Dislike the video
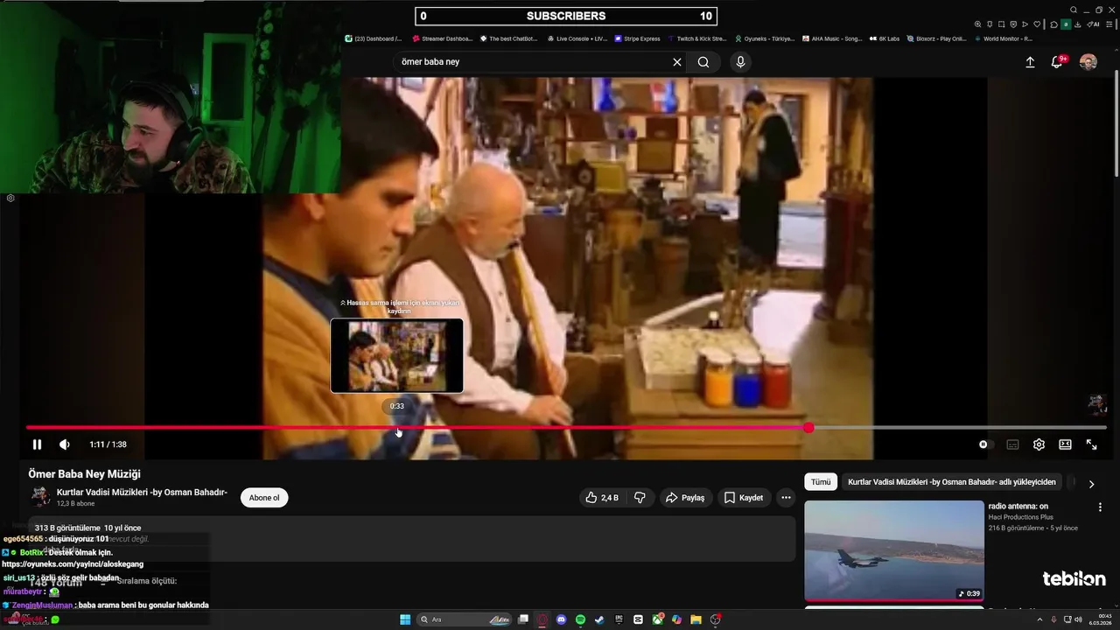 [640, 498]
